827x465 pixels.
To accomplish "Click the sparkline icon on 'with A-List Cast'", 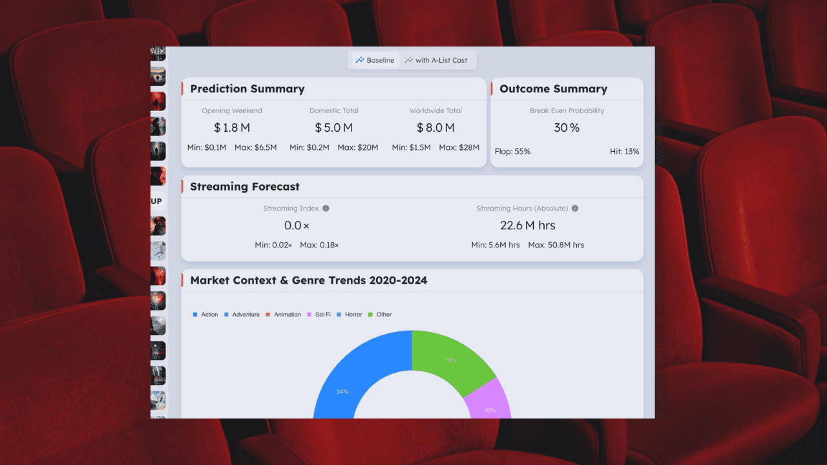I will point(408,59).
